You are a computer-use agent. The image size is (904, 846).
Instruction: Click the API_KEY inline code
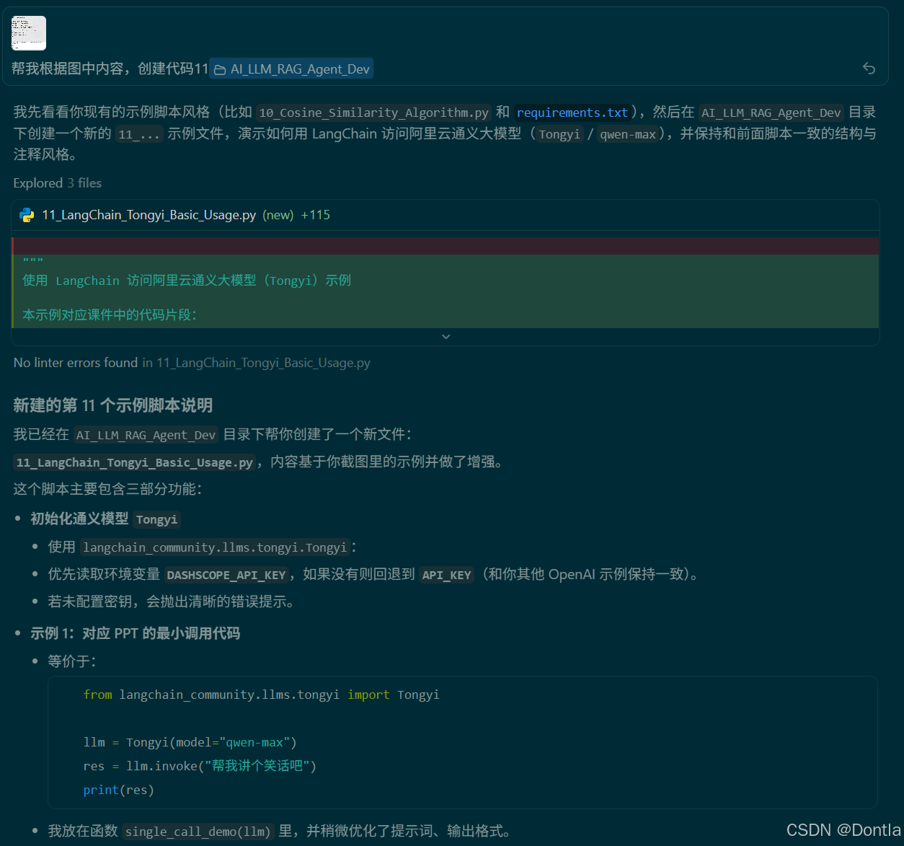(x=447, y=575)
